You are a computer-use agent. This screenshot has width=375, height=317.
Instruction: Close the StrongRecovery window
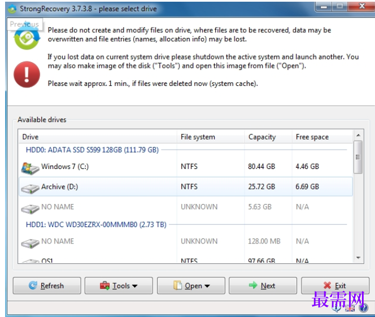(x=362, y=6)
